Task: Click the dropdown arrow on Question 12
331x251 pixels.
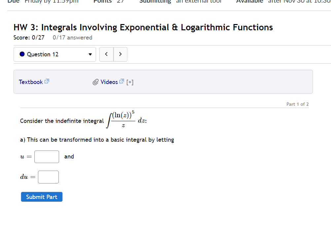Action: click(x=90, y=54)
